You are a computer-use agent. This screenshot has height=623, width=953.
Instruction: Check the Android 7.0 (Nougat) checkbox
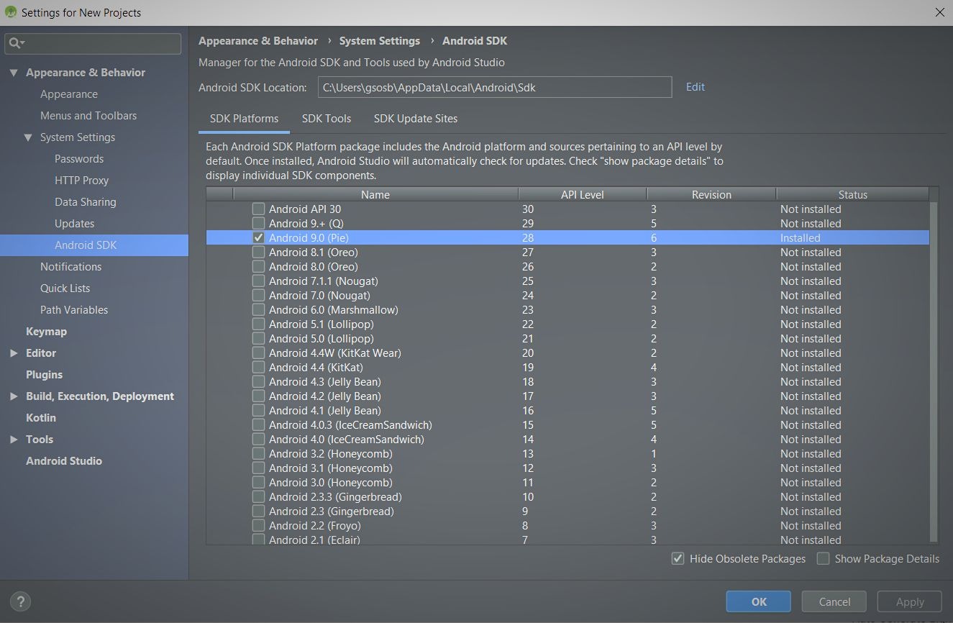pos(258,295)
